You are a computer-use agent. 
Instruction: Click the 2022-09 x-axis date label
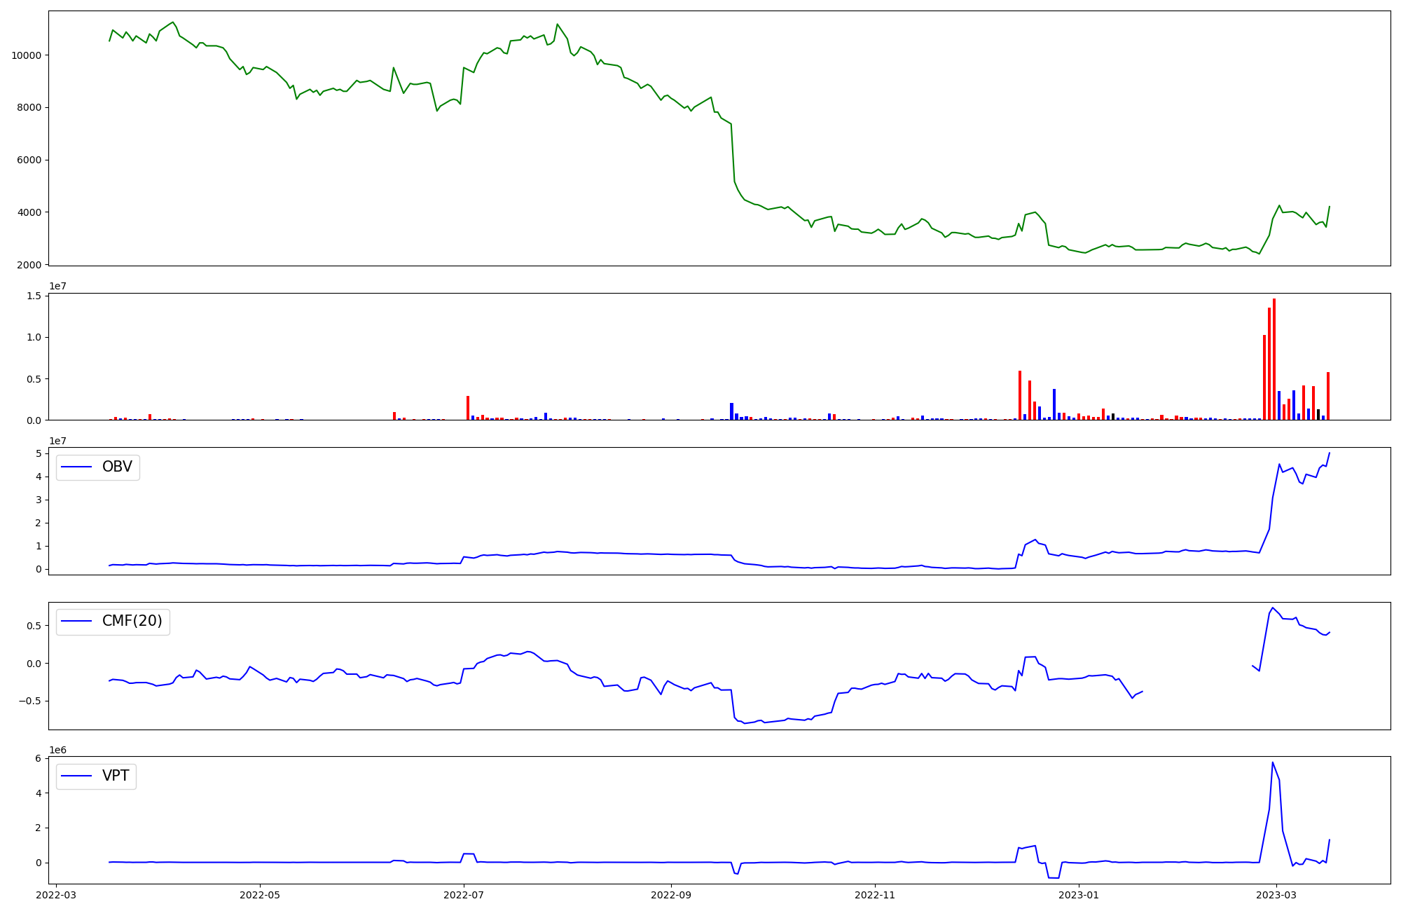(672, 895)
